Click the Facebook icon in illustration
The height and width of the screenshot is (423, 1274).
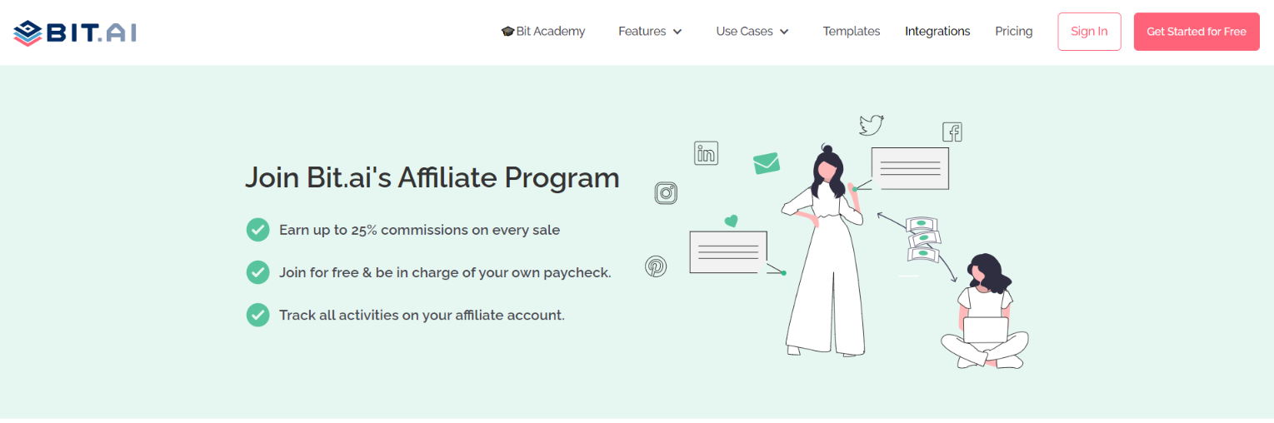(952, 132)
